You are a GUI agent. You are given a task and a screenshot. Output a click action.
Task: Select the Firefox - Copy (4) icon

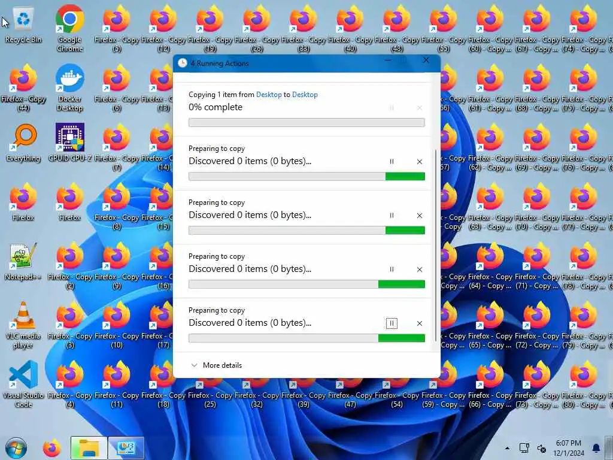point(69,384)
